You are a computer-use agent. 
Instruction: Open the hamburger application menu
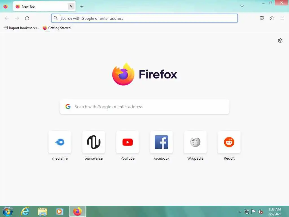[x=282, y=18]
